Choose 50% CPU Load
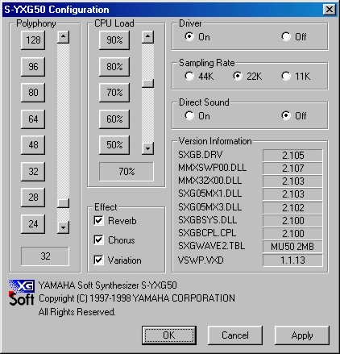 tap(114, 145)
